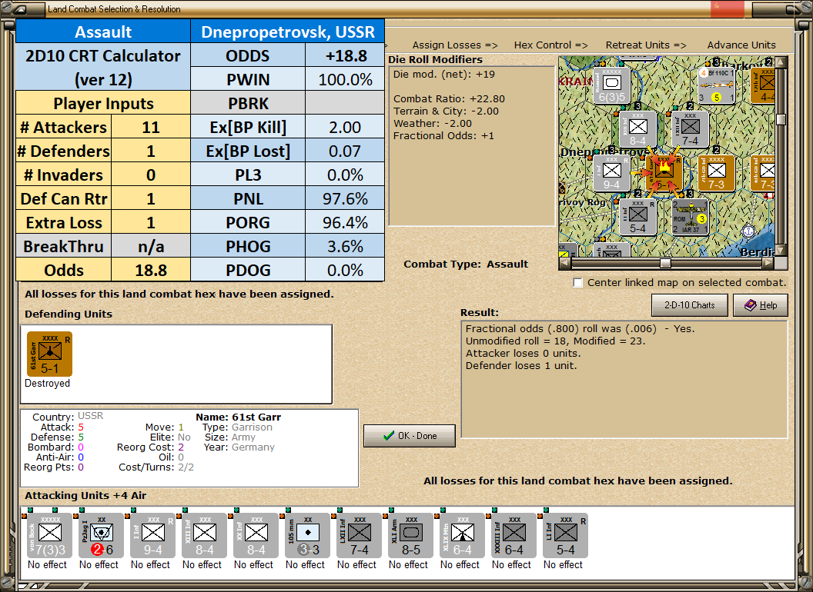
Task: Select XX Inf 8-4 attacking unit counter
Action: [256, 536]
